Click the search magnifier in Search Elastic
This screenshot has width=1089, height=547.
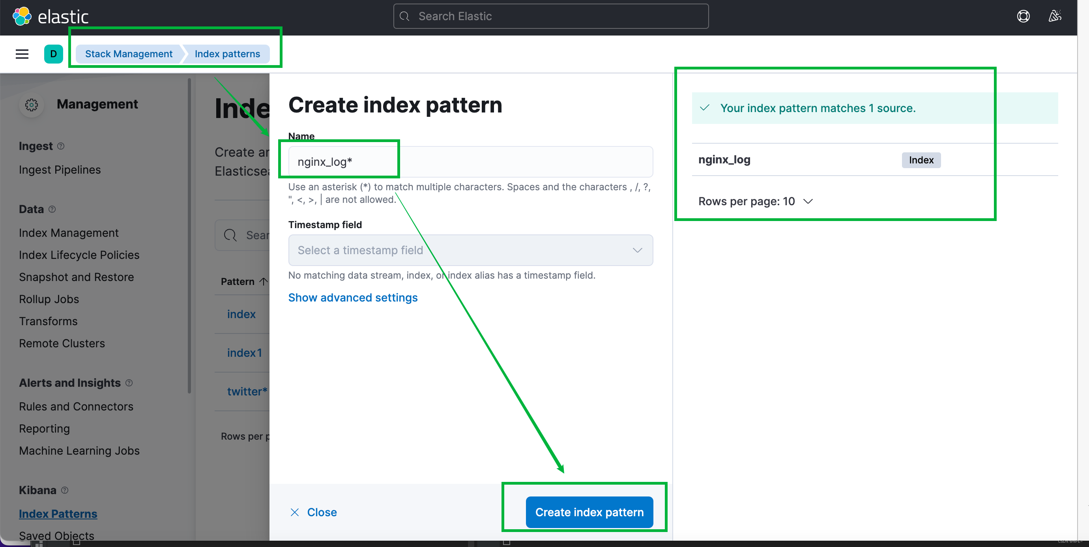point(404,16)
